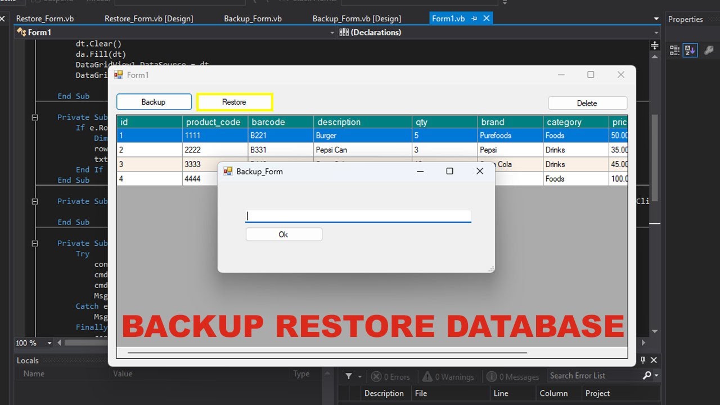The image size is (720, 405).
Task: Click the text box in Backup_Form
Action: coord(358,216)
